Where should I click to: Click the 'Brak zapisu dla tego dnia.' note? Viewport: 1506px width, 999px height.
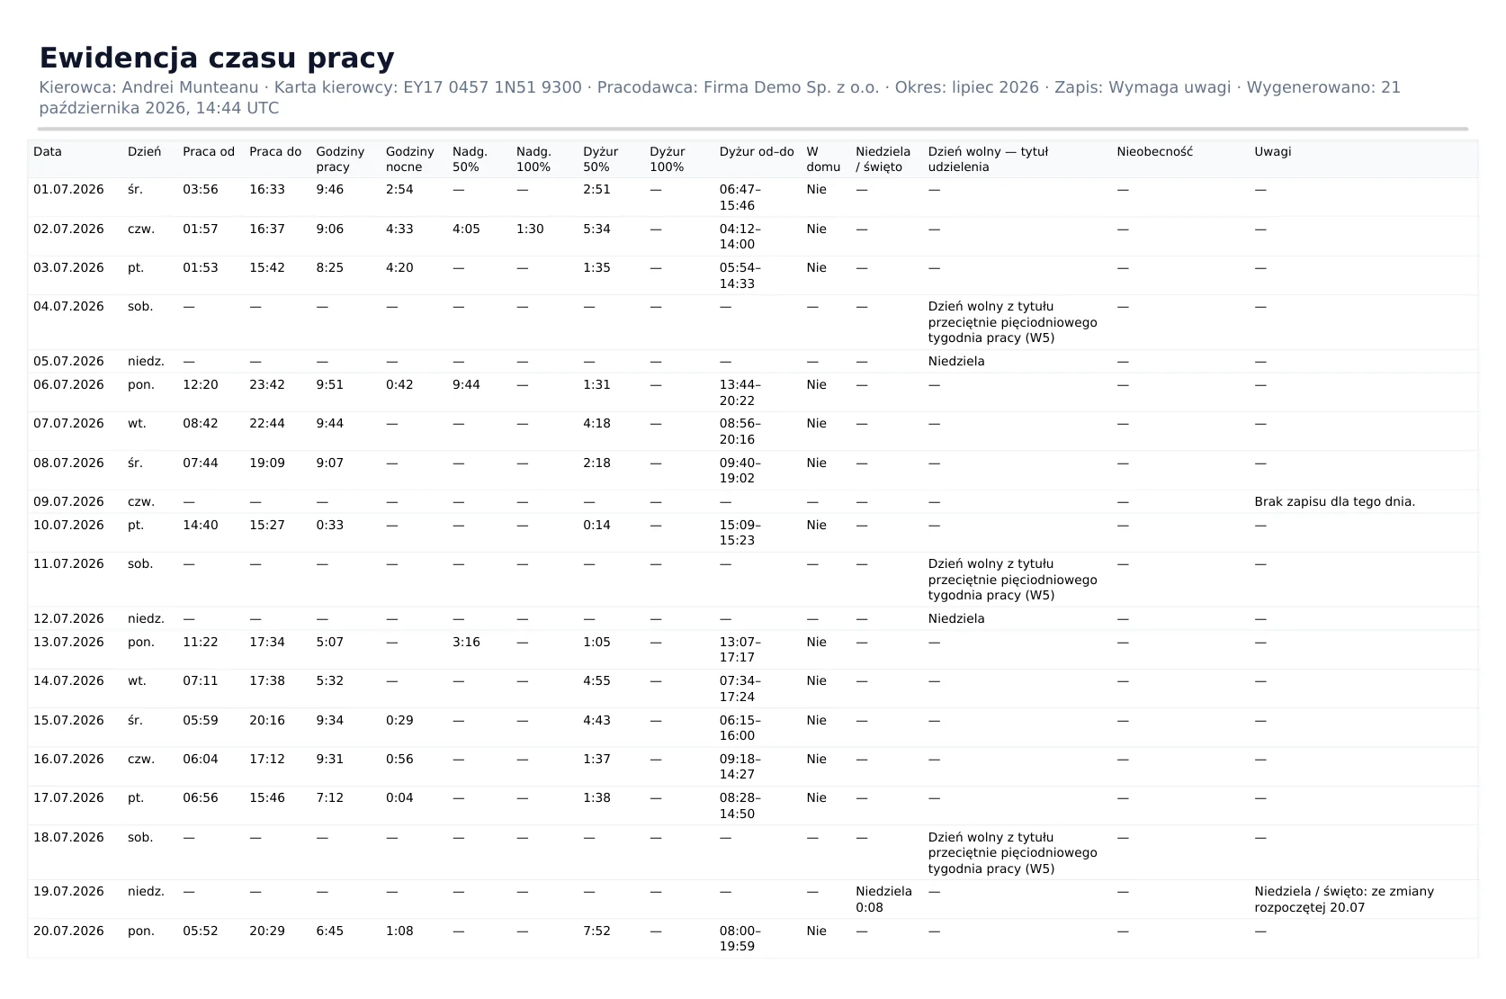[x=1335, y=502]
